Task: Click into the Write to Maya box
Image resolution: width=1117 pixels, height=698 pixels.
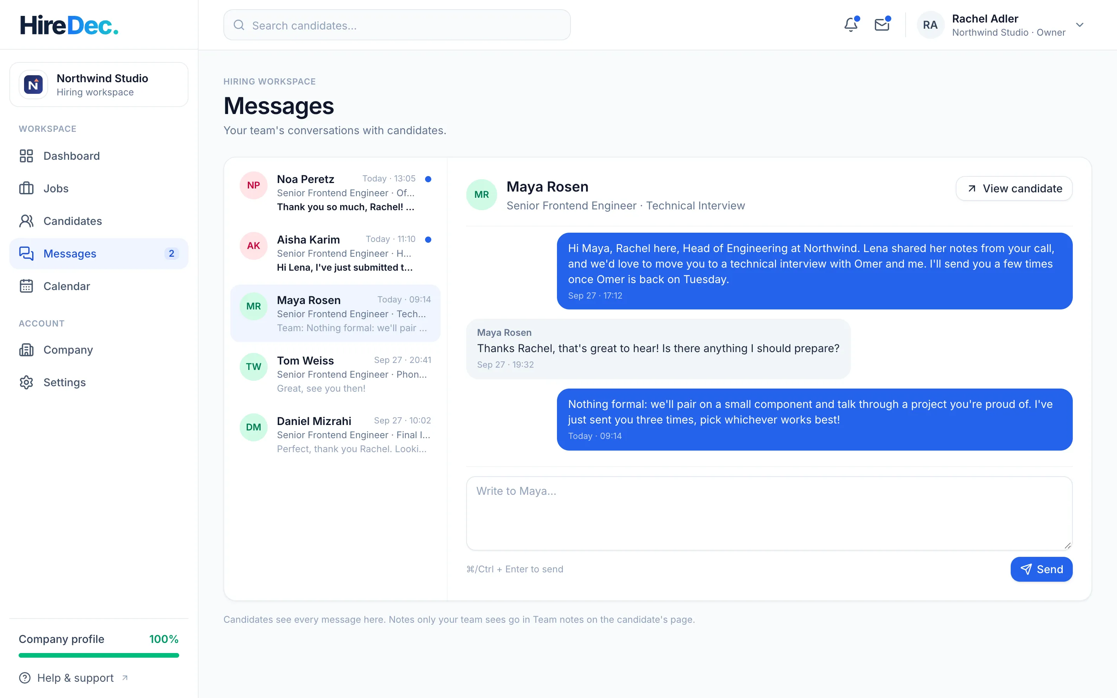Action: click(769, 513)
